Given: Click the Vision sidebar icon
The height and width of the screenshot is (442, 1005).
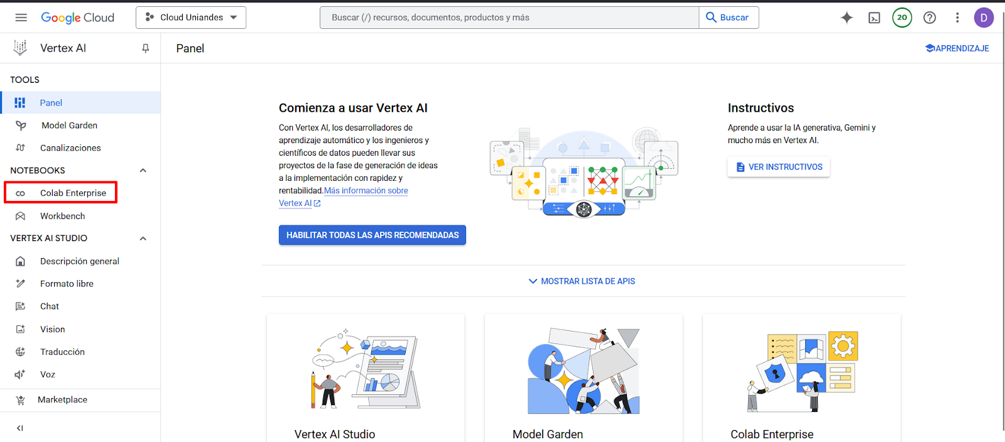Looking at the screenshot, I should point(21,329).
